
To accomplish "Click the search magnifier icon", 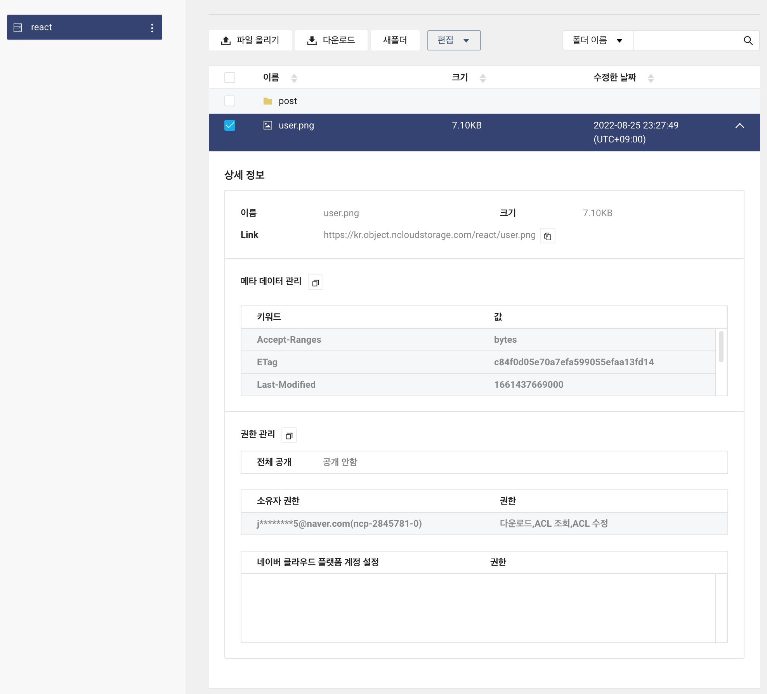I will point(748,40).
